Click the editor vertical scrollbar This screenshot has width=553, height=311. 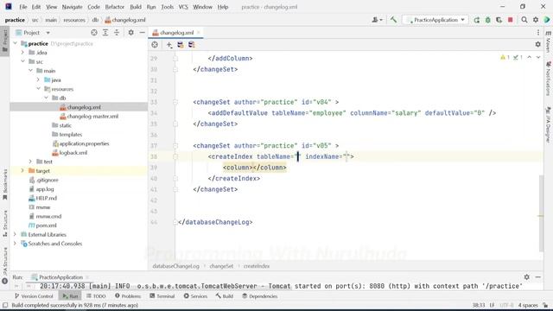click(542, 213)
